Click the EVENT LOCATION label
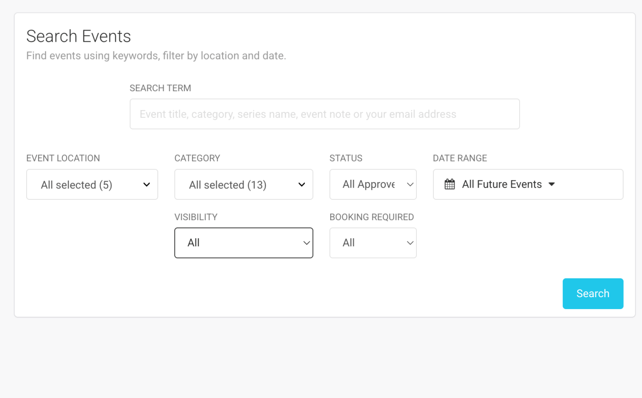Viewport: 642px width, 398px height. click(x=63, y=158)
